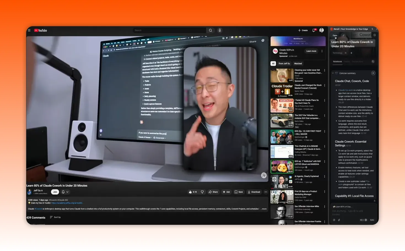Open I Tested All Claude Plans thumbnail
Screen dimensions: 405x251
pos(282,105)
